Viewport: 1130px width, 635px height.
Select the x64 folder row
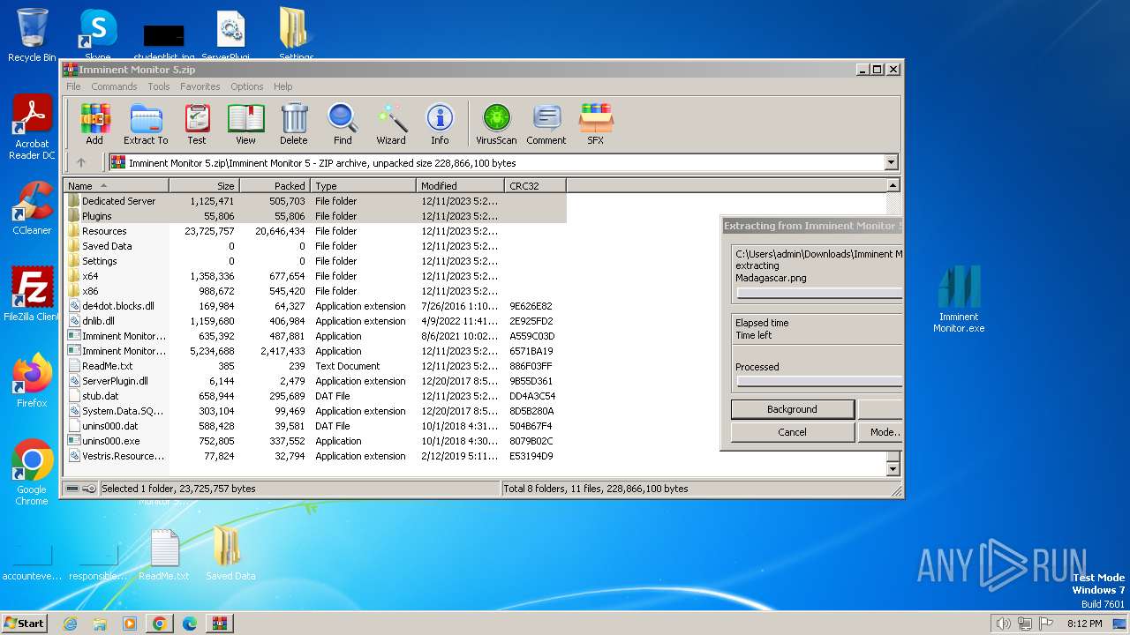[314, 276]
